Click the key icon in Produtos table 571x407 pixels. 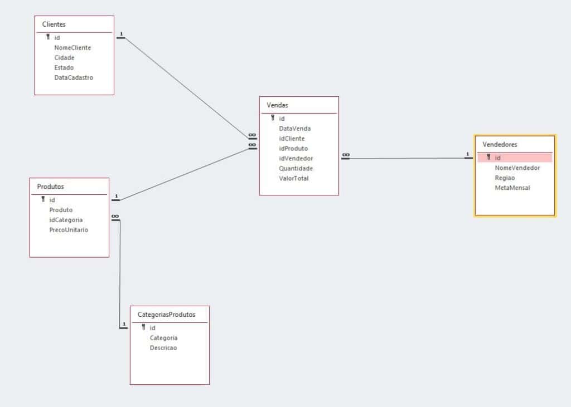(43, 199)
